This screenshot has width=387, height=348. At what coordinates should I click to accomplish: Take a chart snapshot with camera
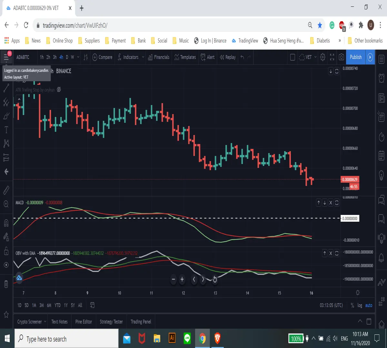click(342, 57)
